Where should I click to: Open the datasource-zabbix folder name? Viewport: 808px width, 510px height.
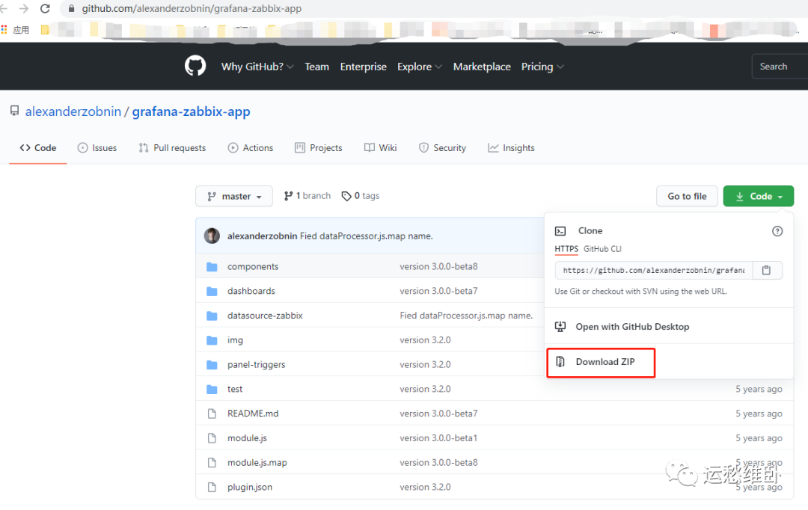265,316
